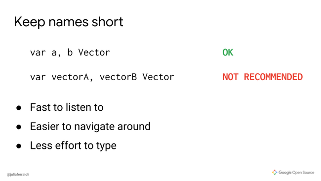Click the word 'vectorB' in the code
Screen dimensions: 321x181
(x=118, y=77)
